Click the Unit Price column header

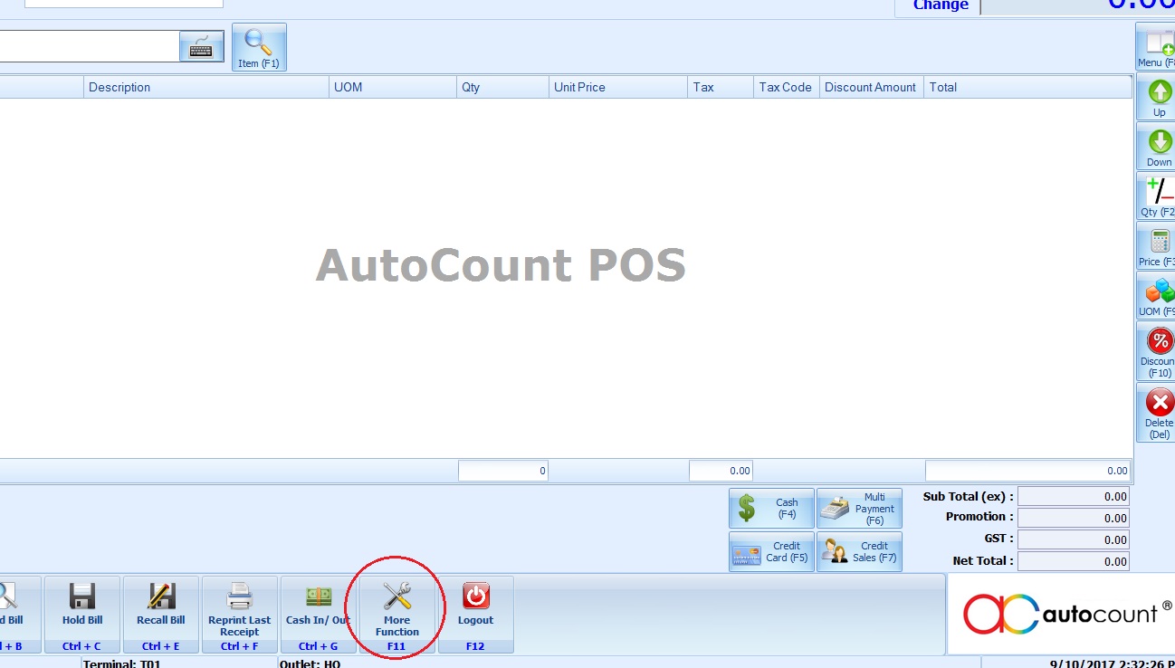tap(617, 87)
